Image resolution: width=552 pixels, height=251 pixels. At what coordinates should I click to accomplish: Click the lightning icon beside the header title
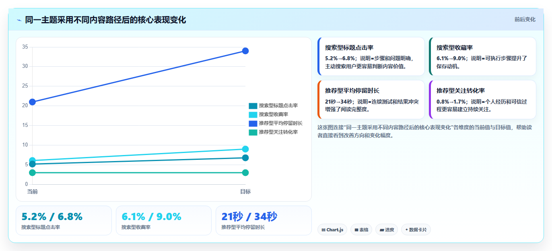[x=19, y=20]
